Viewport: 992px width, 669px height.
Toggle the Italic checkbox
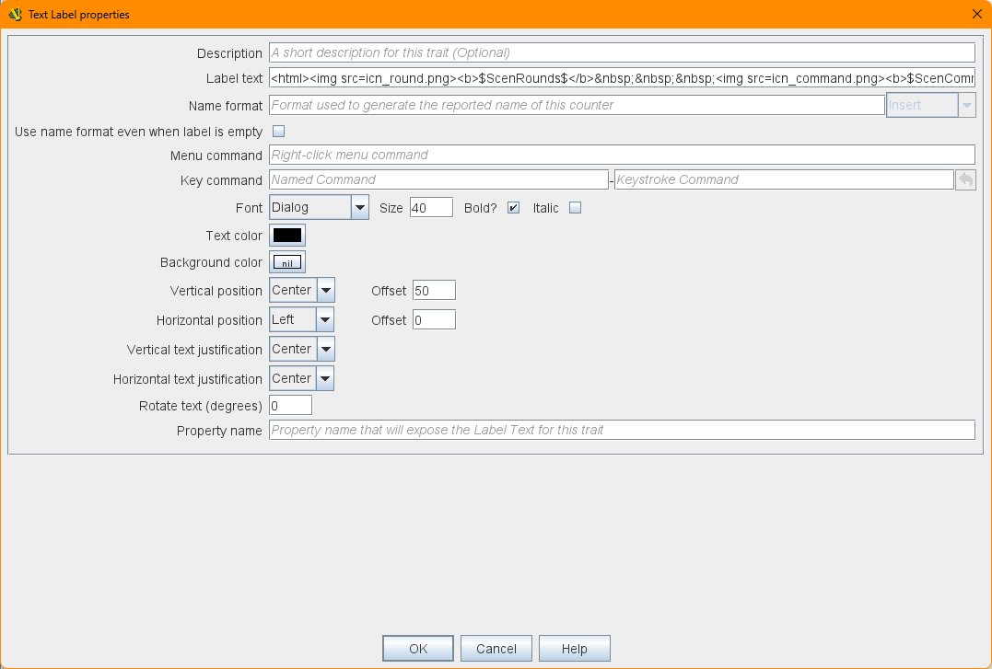tap(575, 208)
